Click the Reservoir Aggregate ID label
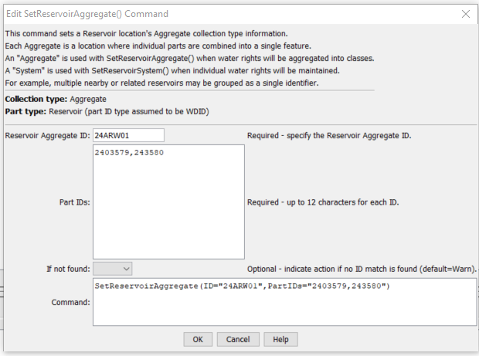 tap(48, 136)
